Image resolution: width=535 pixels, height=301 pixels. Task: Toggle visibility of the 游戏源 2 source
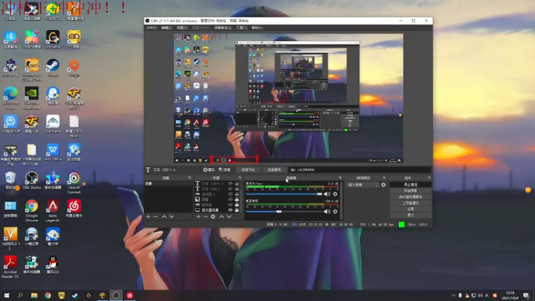(x=231, y=194)
